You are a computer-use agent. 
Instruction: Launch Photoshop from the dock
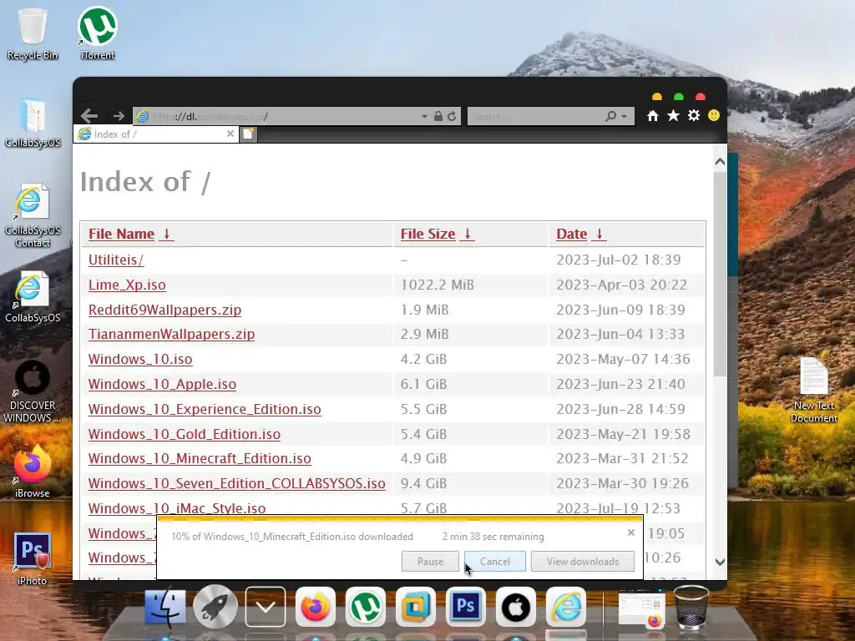pos(466,607)
